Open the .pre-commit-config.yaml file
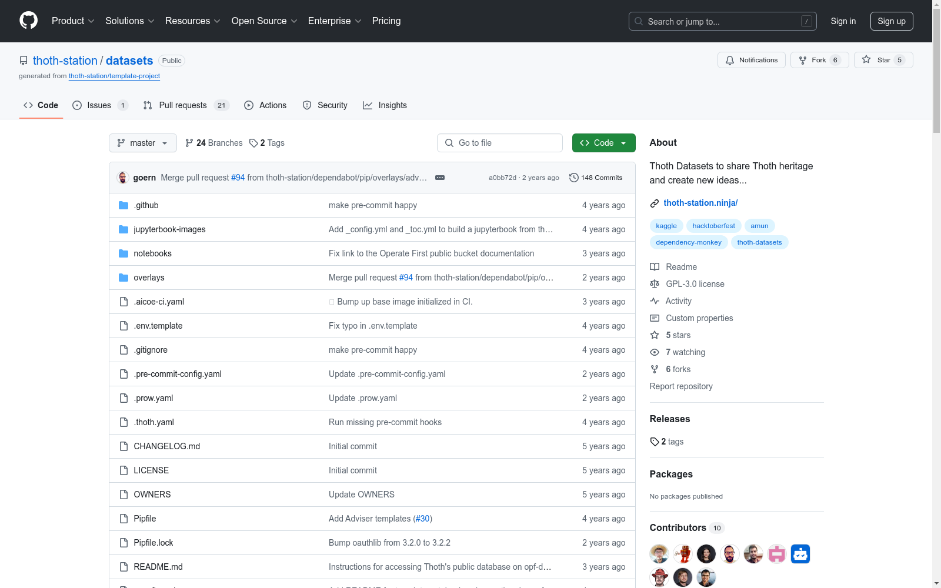The height and width of the screenshot is (588, 941). (x=178, y=374)
